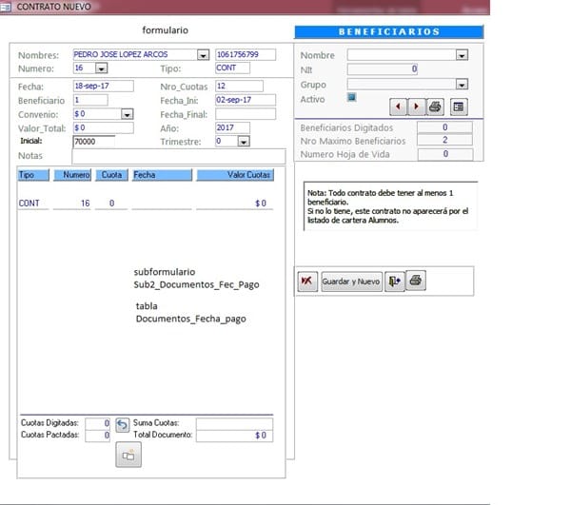The height and width of the screenshot is (505, 571).
Task: Open the Numero dropdown
Action: coord(102,69)
